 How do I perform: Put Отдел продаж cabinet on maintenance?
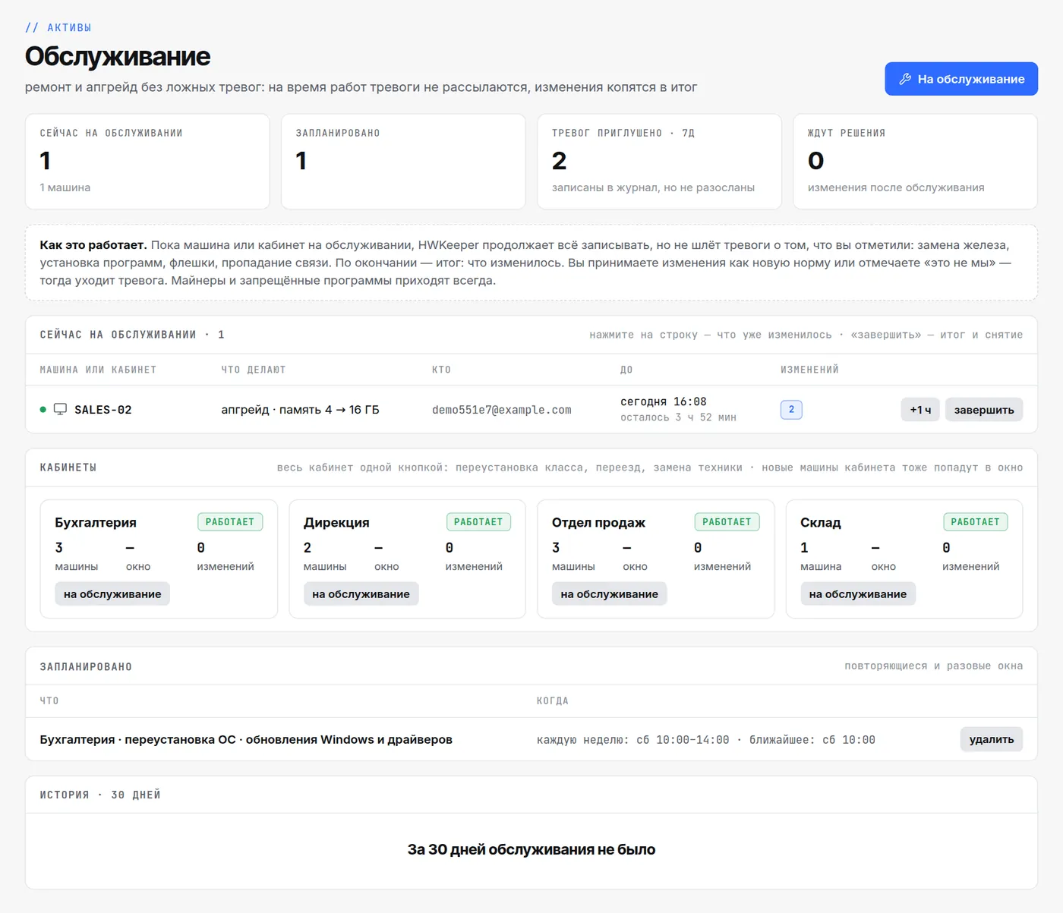click(x=609, y=594)
